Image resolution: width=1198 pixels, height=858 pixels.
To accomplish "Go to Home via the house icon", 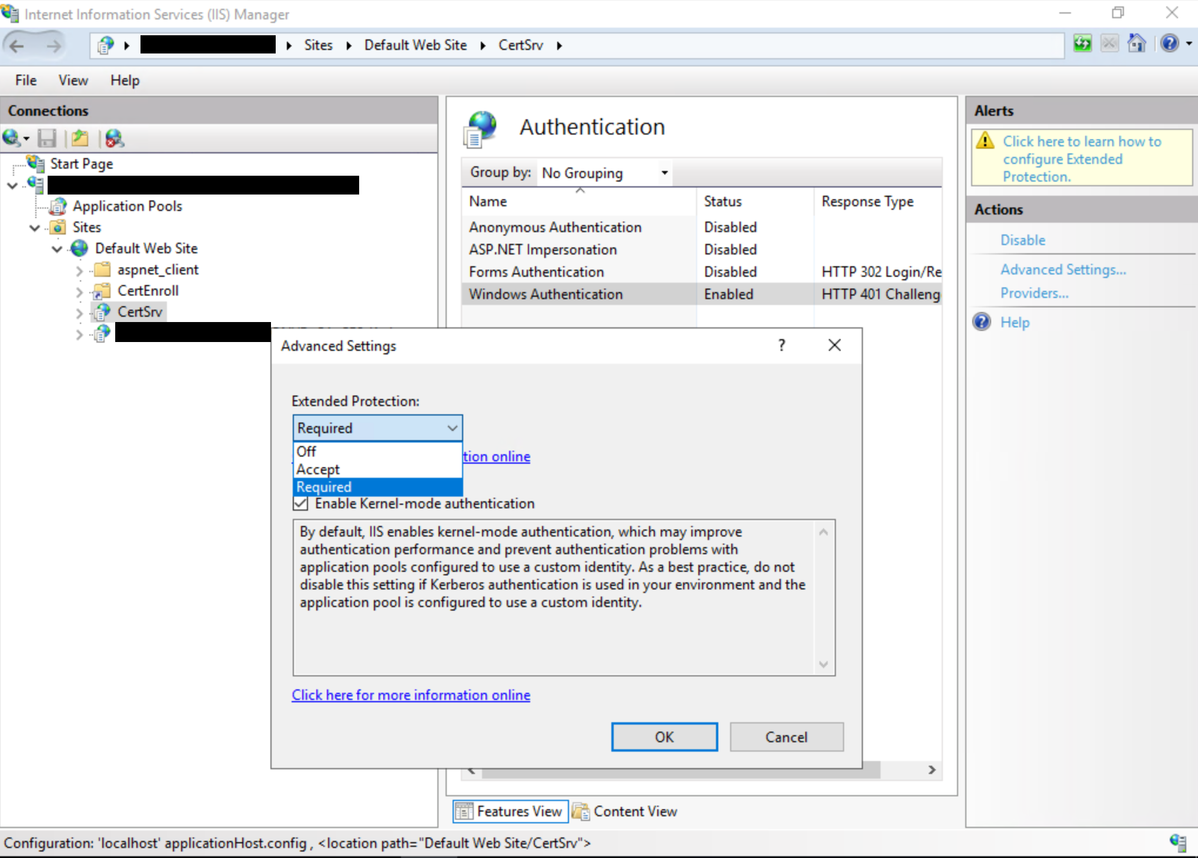I will (x=1137, y=43).
